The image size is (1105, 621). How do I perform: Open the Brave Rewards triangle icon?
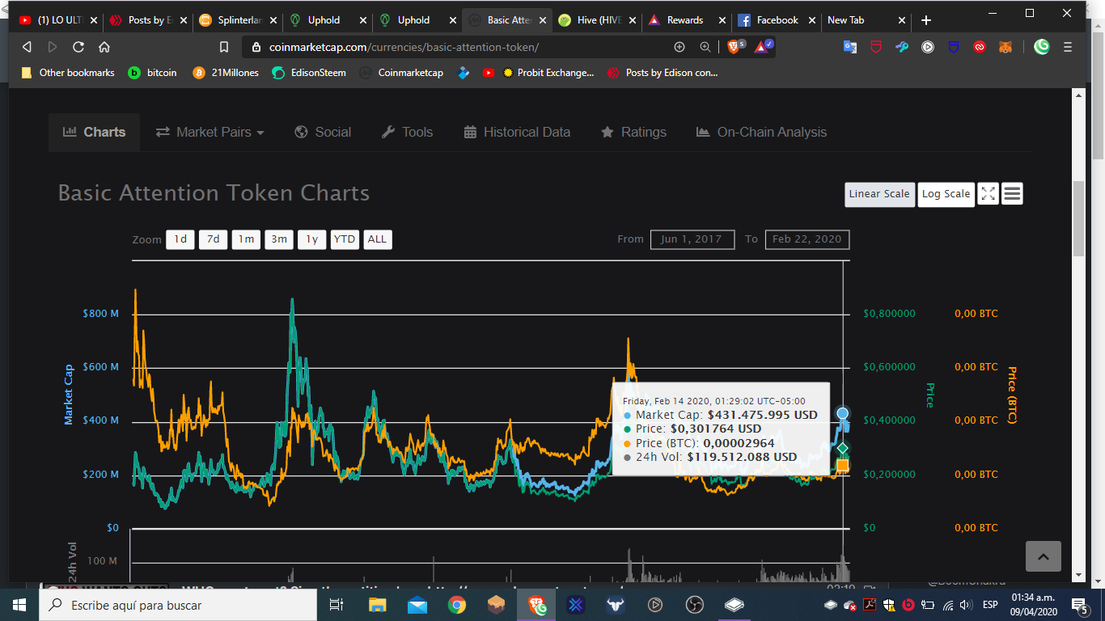pyautogui.click(x=762, y=47)
